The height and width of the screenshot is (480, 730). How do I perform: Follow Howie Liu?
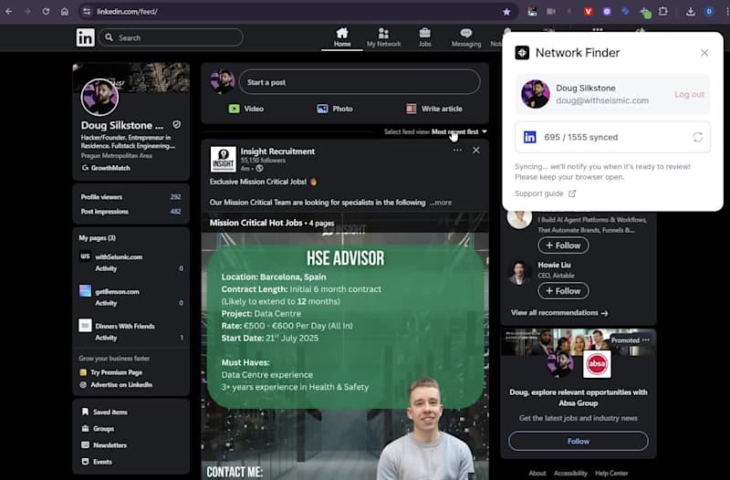(563, 291)
